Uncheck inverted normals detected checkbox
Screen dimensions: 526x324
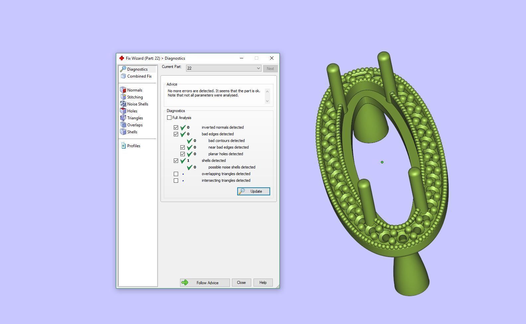click(176, 127)
